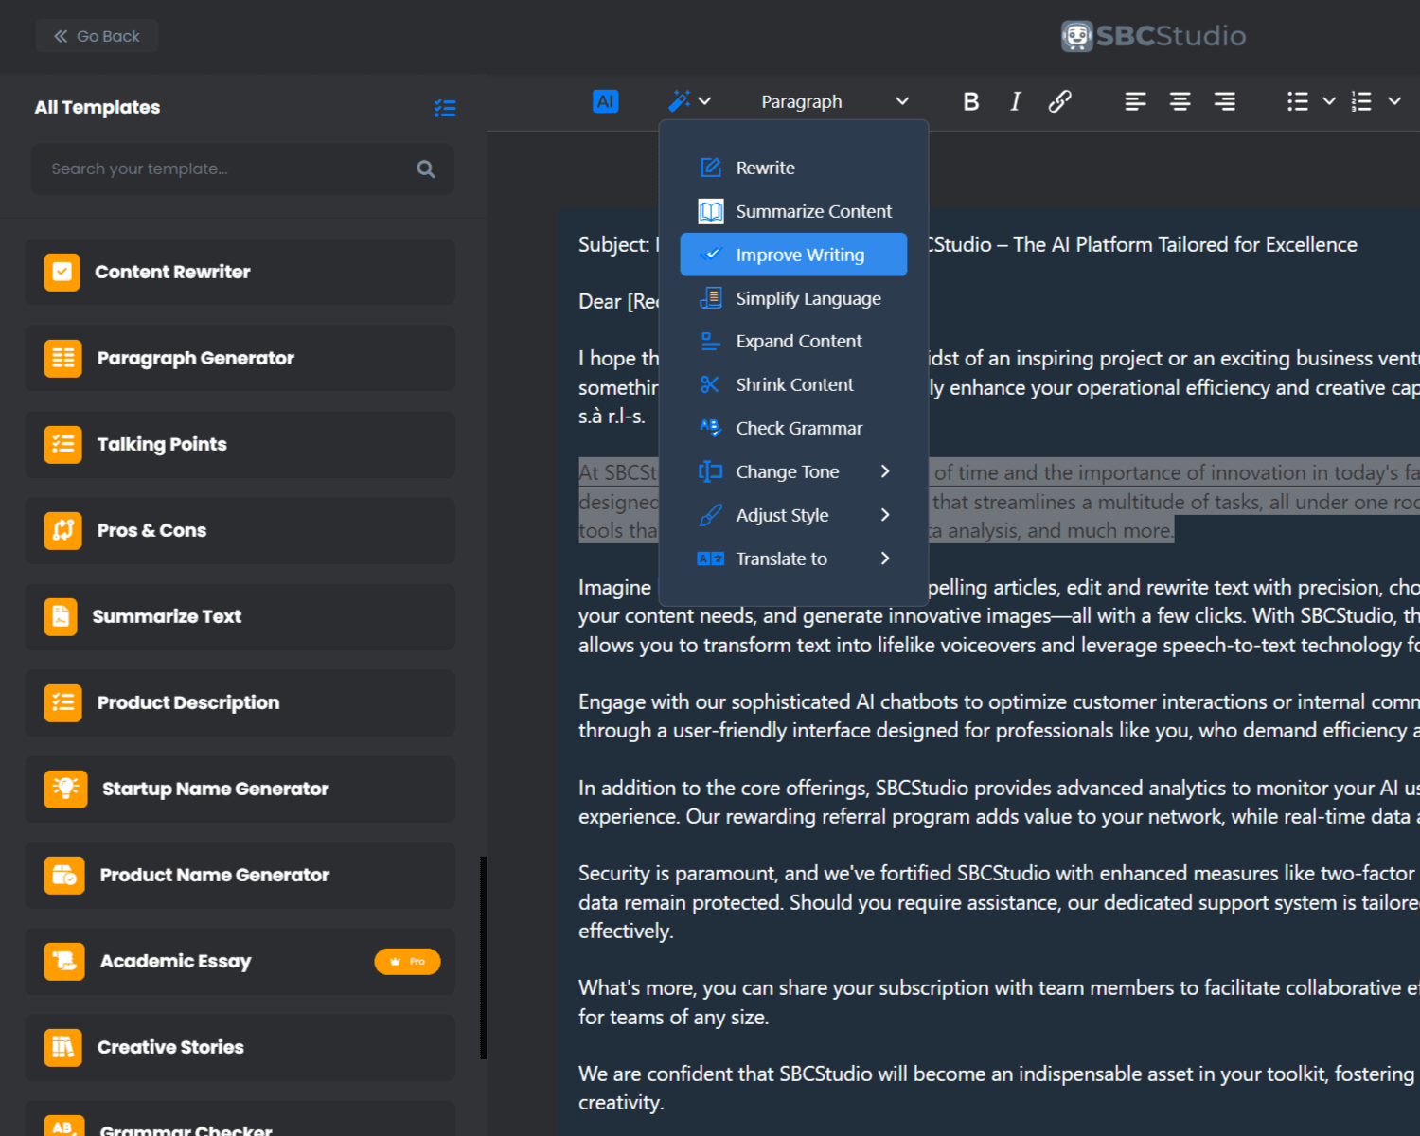Click the Academic Essay icon
Image resolution: width=1420 pixels, height=1136 pixels.
[x=64, y=961]
